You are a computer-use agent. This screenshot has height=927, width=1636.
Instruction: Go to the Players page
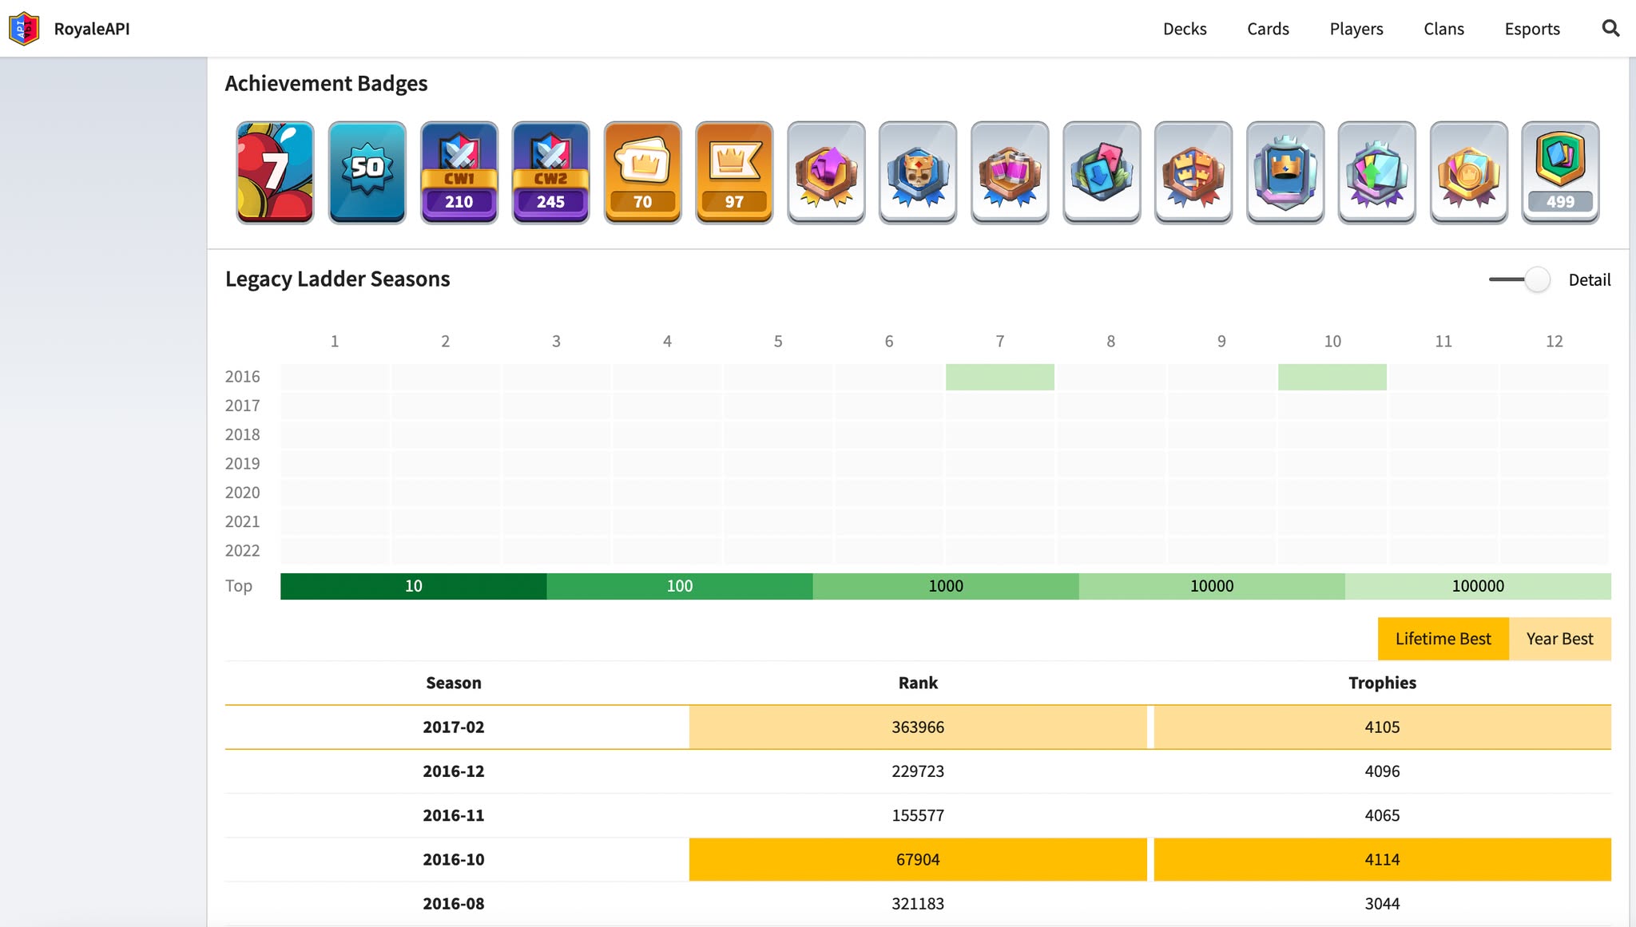pos(1356,29)
